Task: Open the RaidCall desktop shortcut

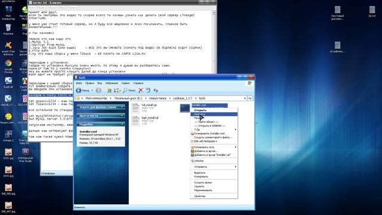Action: pos(8,82)
